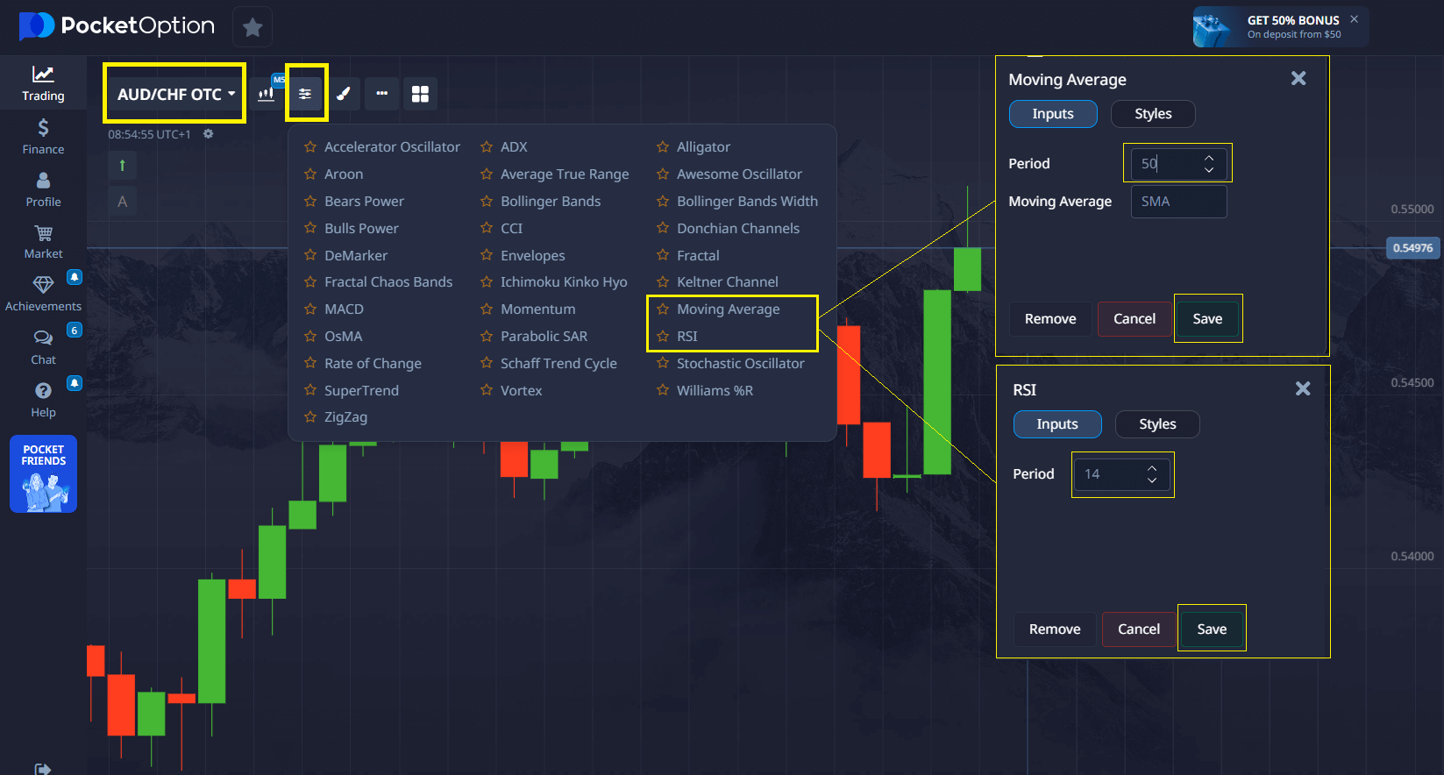The image size is (1444, 775).
Task: Click the favorites star button in header
Action: tap(253, 27)
